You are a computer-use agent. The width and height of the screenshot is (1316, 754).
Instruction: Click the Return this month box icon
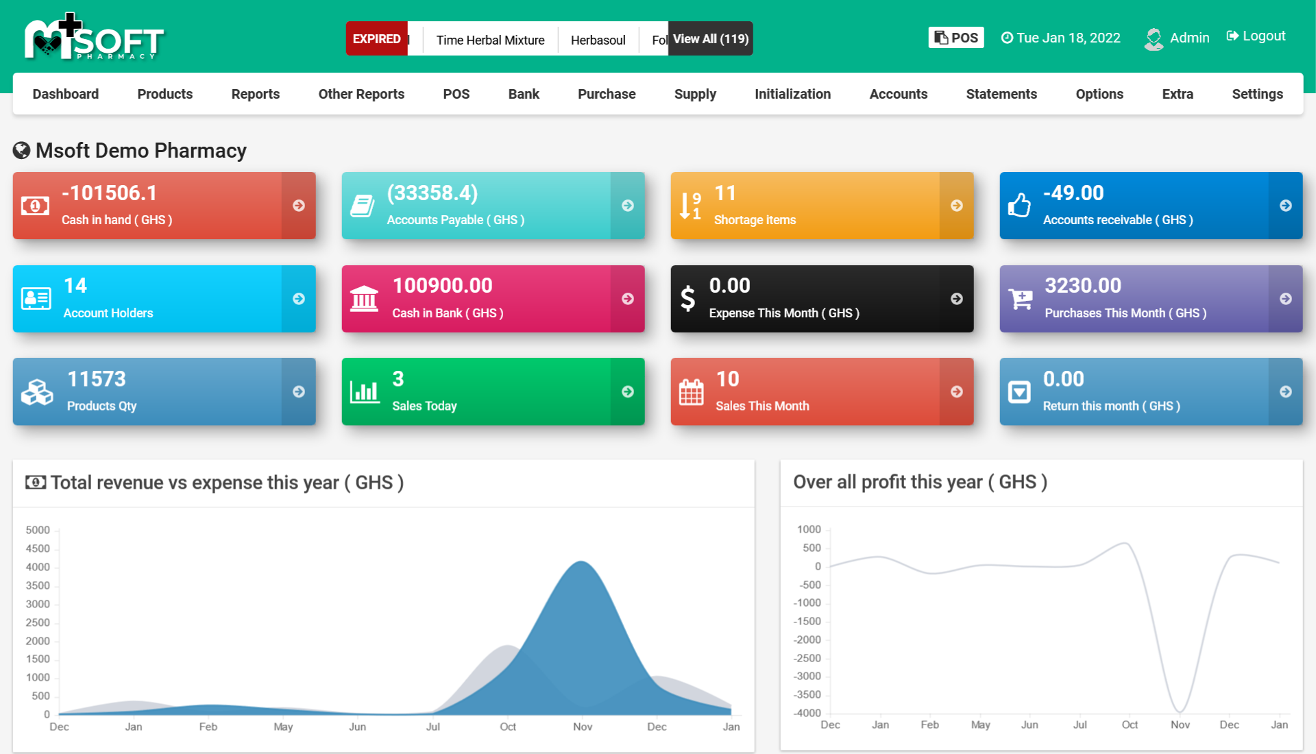coord(1019,392)
